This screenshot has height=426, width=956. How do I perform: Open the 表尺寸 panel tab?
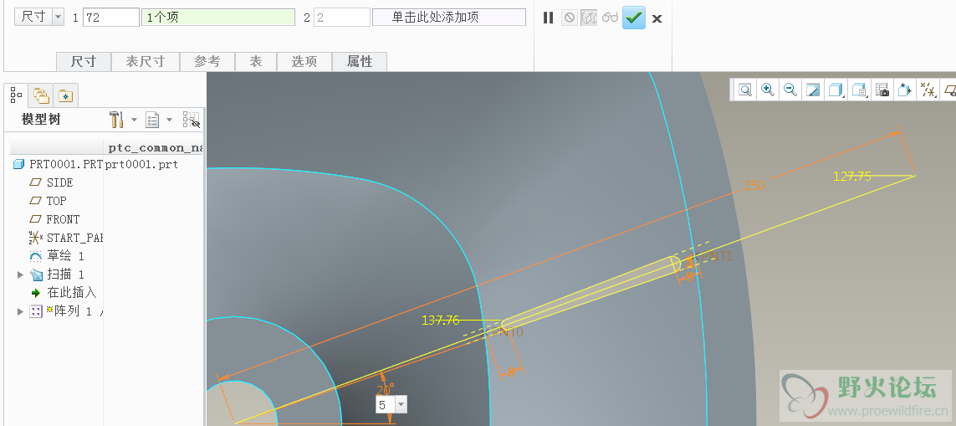[x=145, y=62]
